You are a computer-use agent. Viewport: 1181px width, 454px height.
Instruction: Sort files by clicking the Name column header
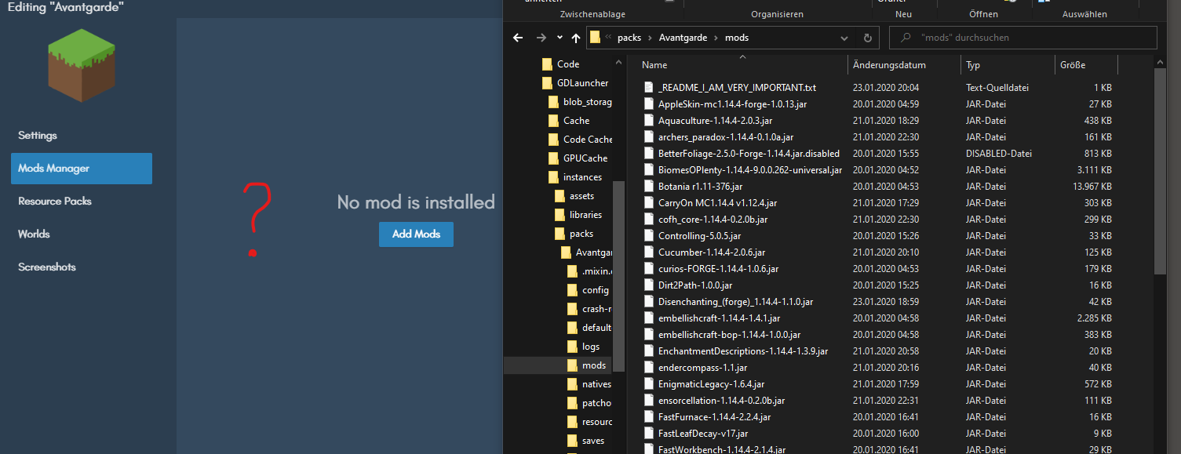pyautogui.click(x=654, y=64)
